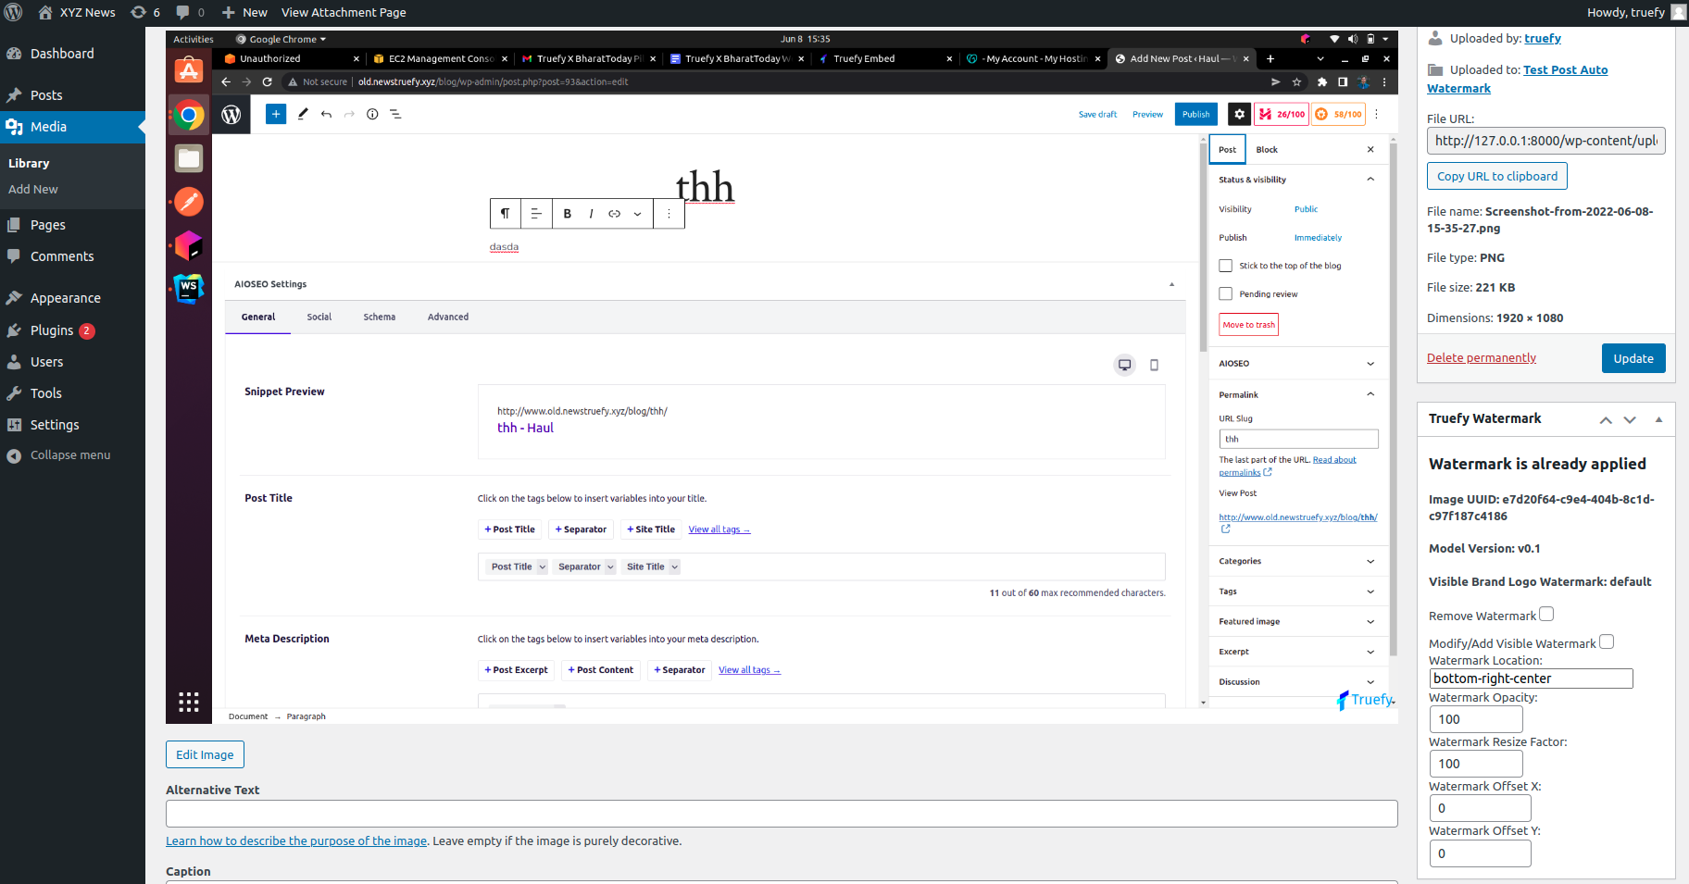Open the 6 pending updates indicator

tap(145, 12)
